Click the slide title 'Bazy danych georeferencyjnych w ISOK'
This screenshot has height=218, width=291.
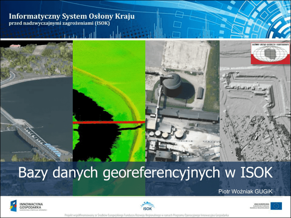tap(145, 173)
